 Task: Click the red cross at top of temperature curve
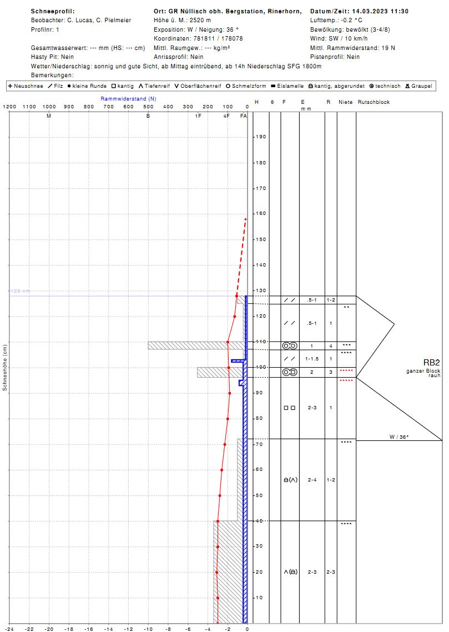point(245,219)
